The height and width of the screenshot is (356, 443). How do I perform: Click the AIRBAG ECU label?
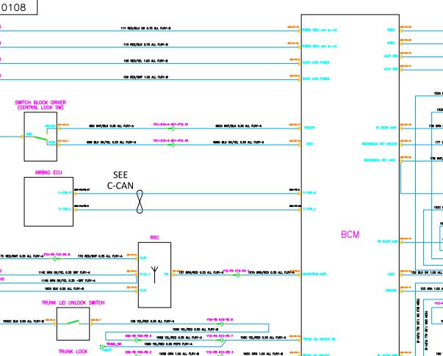(x=48, y=172)
